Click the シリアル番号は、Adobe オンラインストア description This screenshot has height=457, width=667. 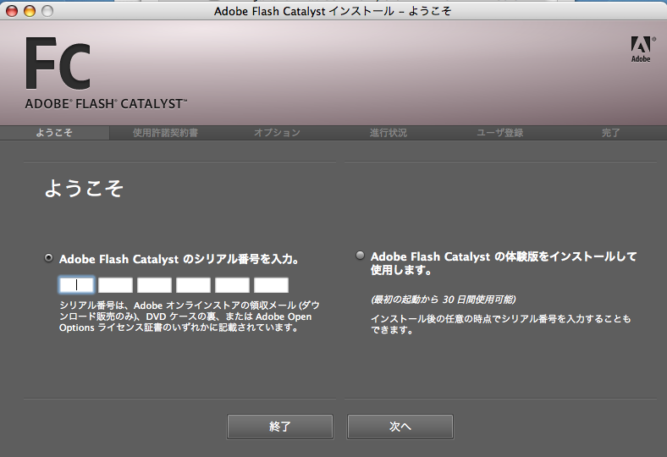[190, 317]
